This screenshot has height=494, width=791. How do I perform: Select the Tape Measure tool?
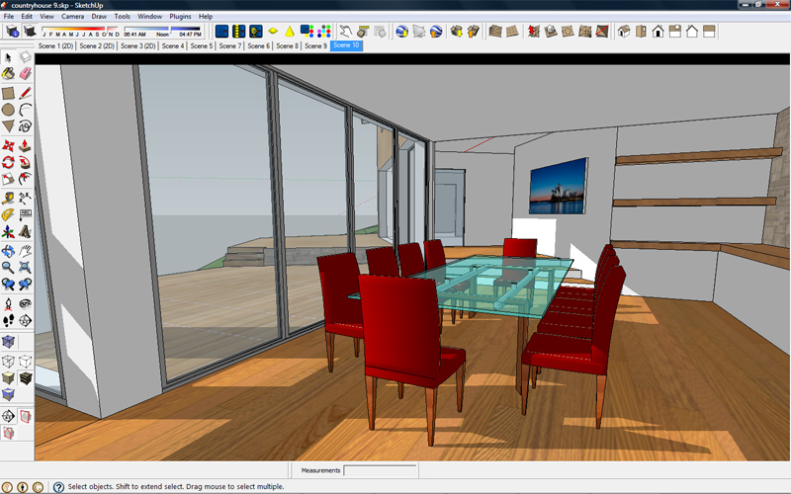pos(8,199)
